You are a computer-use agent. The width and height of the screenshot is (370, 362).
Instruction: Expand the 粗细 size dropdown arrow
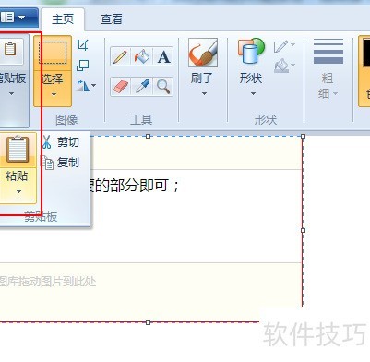coord(335,93)
